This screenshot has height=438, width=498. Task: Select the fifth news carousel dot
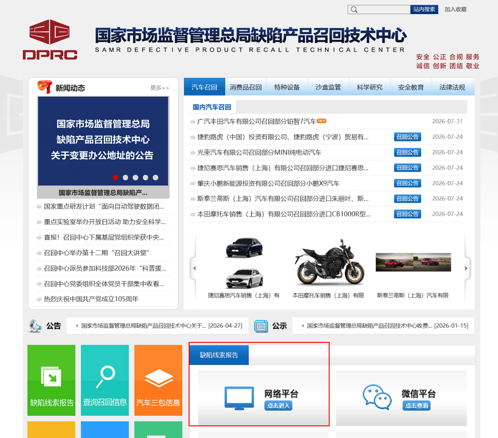pos(155,177)
